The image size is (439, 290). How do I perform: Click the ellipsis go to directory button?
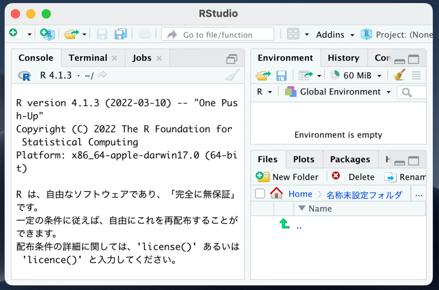[419, 195]
